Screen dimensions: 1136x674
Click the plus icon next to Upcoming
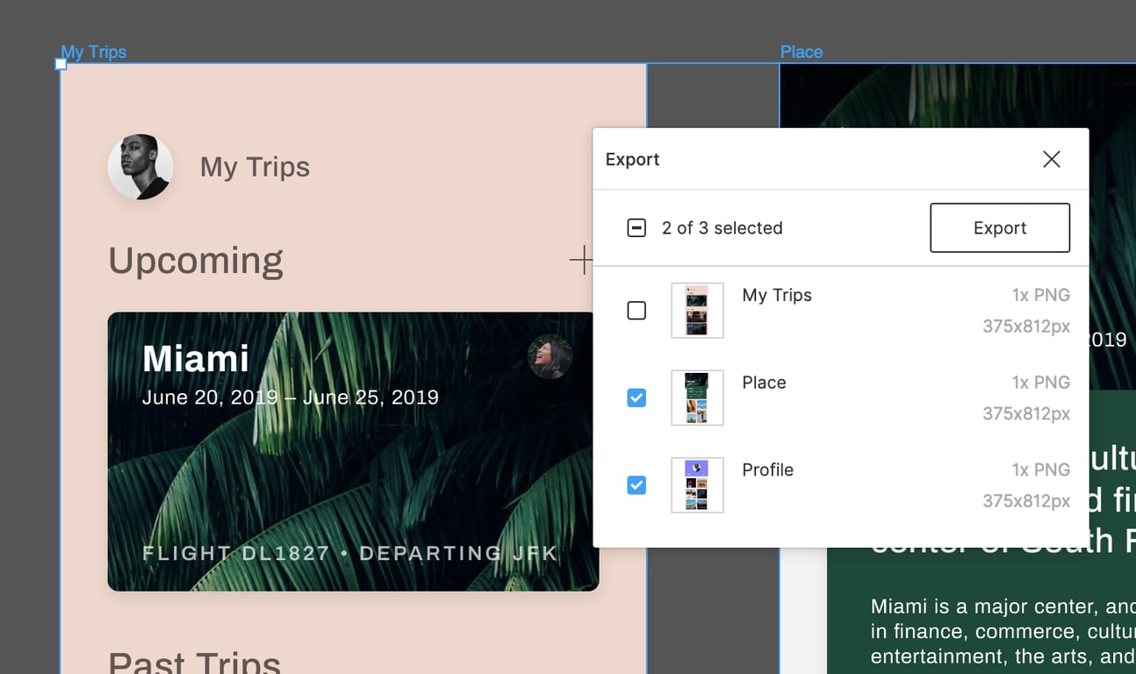point(580,260)
